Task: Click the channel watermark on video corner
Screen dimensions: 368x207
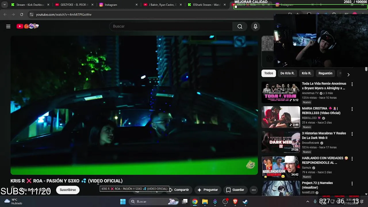Action: click(250, 165)
